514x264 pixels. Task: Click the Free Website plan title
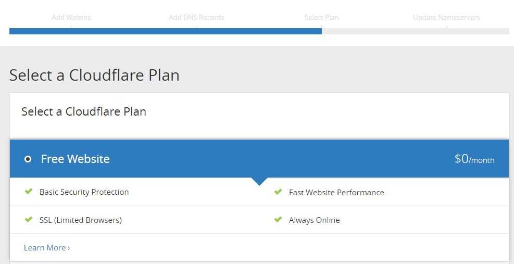tap(76, 159)
